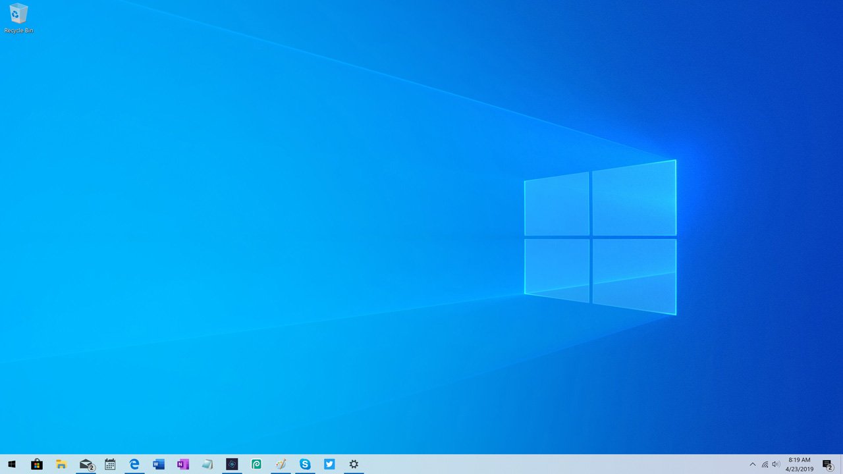The width and height of the screenshot is (843, 474).
Task: Launch the green spiral P app
Action: 256,464
